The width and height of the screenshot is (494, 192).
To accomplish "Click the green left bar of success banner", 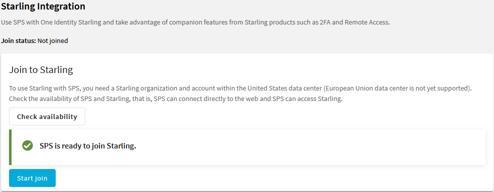I will point(11,147).
